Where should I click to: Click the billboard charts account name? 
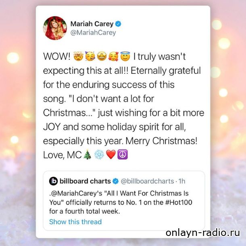85,181
